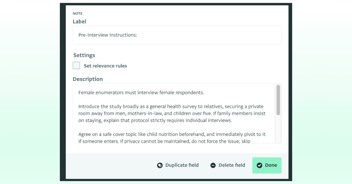Click paragraph starting "Agree on a safe cover"
The height and width of the screenshot is (184, 352).
click(x=172, y=138)
